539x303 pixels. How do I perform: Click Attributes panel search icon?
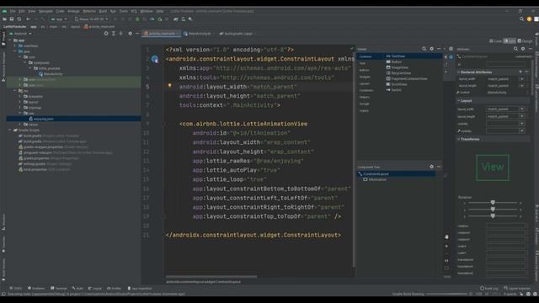click(515, 49)
